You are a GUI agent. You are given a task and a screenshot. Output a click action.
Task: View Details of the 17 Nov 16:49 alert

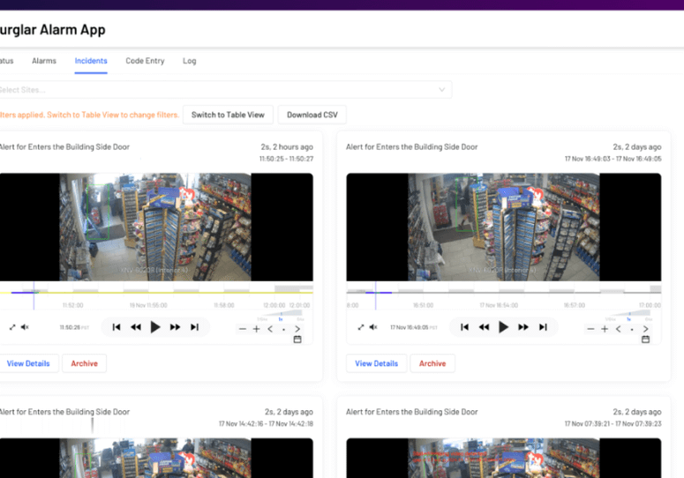(377, 363)
